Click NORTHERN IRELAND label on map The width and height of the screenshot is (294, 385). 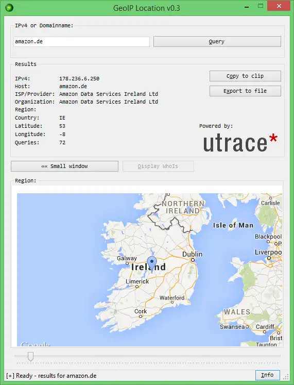[183, 207]
